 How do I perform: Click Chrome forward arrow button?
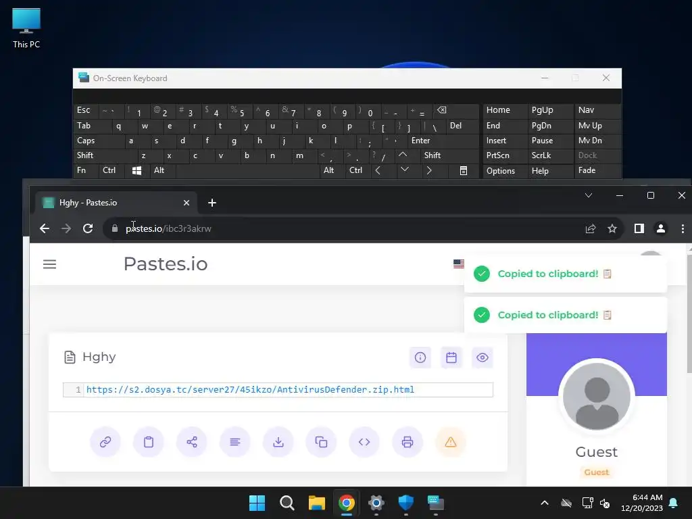pos(66,228)
